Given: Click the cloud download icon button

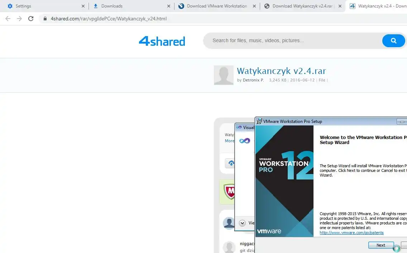Looking at the screenshot, I should tap(230, 163).
